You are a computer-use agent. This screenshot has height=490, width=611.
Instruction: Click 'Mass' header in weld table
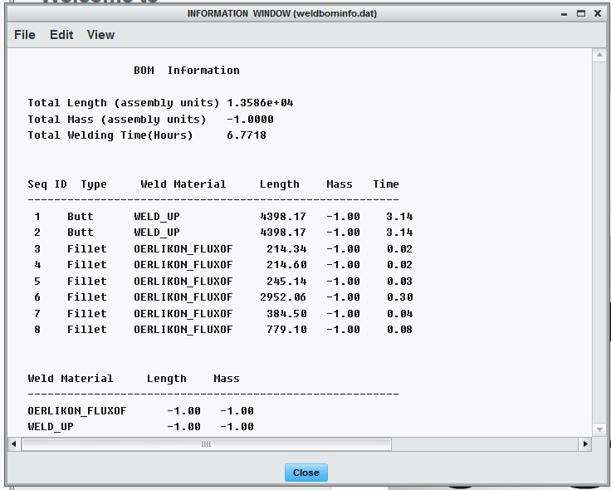340,184
